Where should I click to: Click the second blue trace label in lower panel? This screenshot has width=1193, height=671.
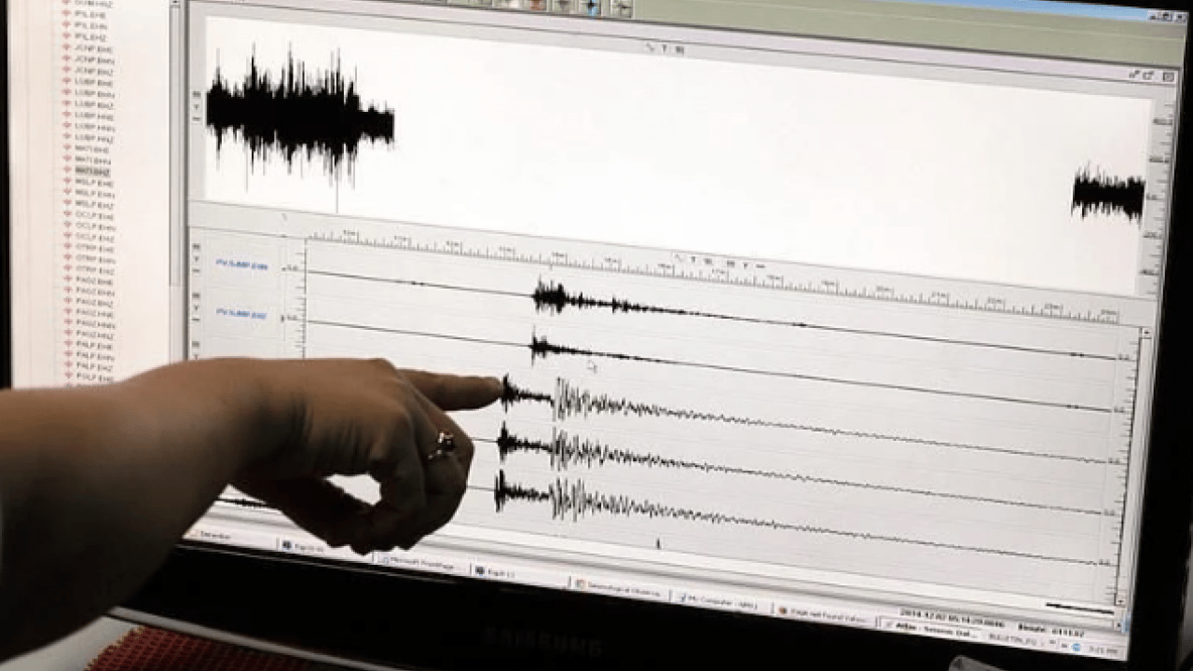coord(242,314)
